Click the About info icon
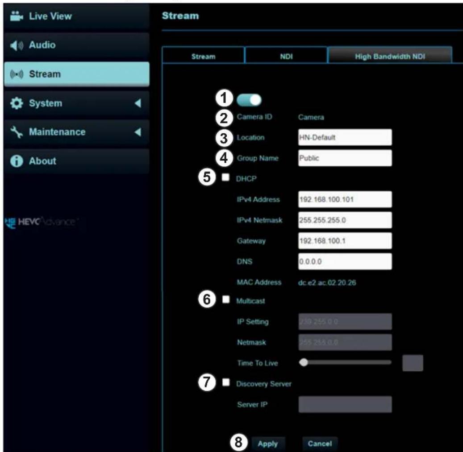 17,161
